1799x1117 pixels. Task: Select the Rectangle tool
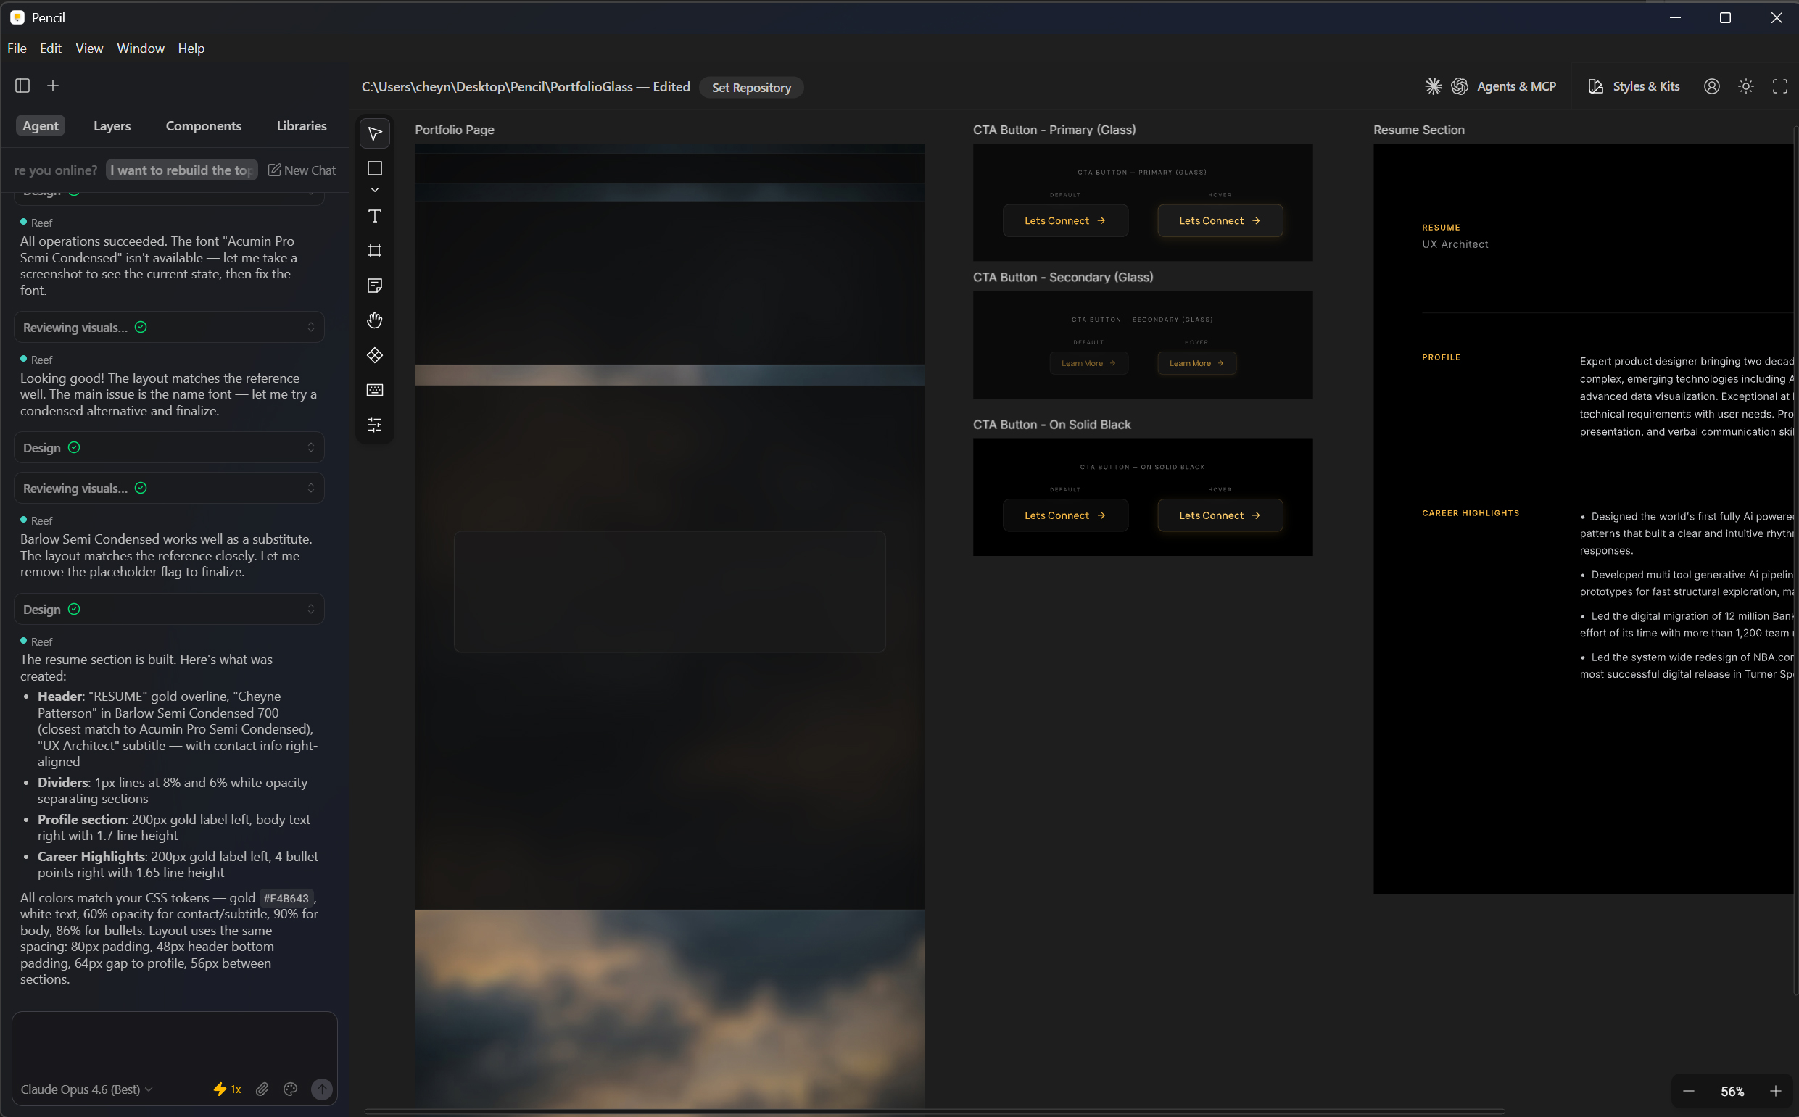(x=375, y=168)
